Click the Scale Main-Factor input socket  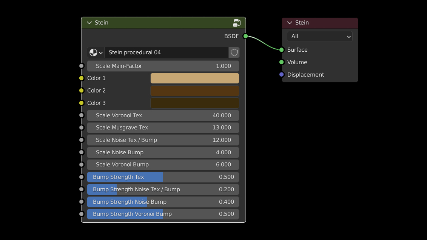[81, 66]
